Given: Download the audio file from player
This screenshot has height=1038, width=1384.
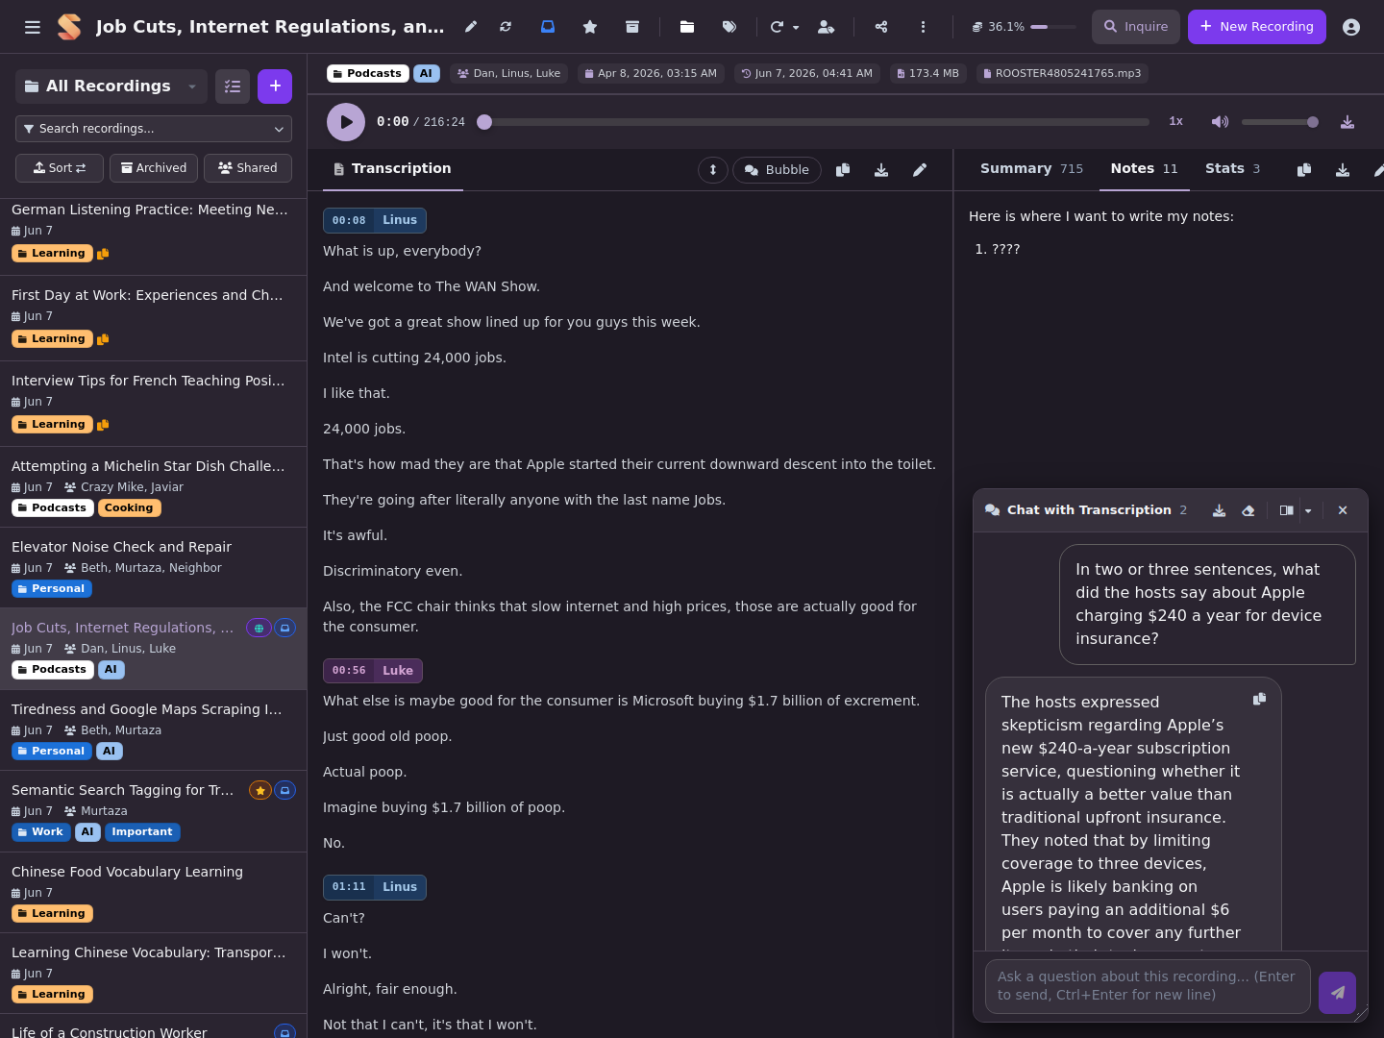Looking at the screenshot, I should point(1347,122).
